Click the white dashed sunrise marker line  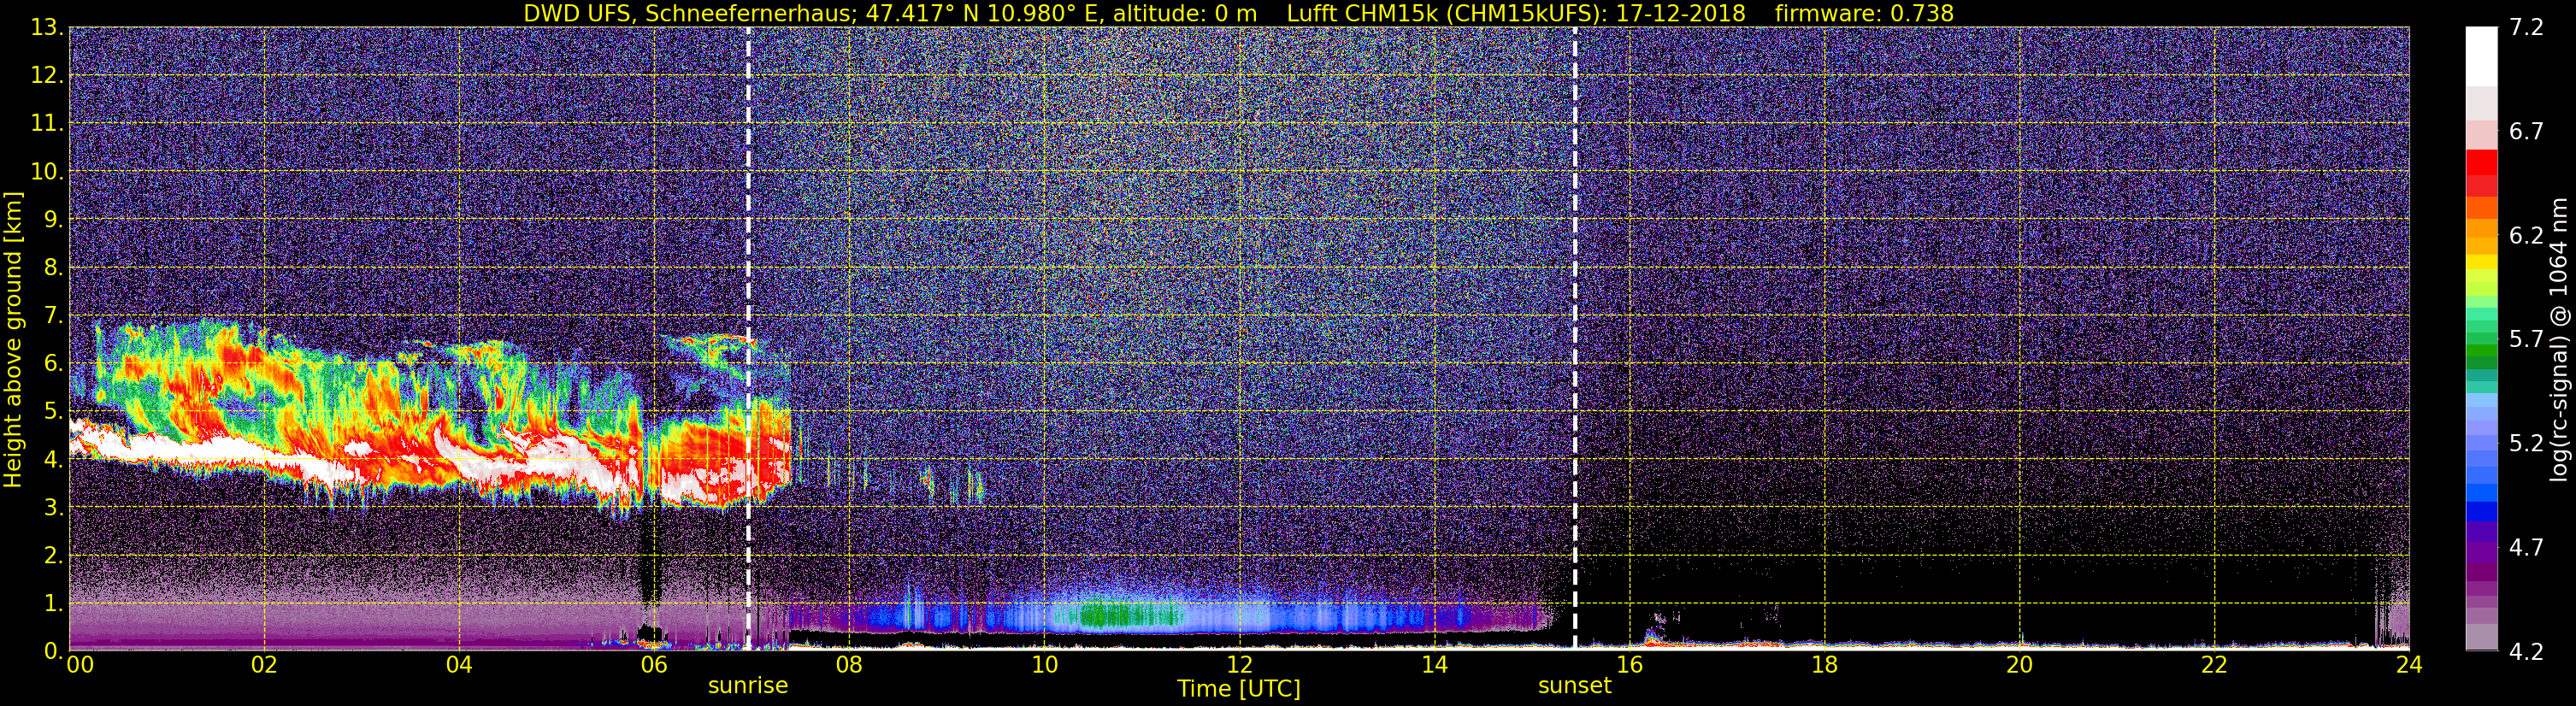click(x=748, y=338)
